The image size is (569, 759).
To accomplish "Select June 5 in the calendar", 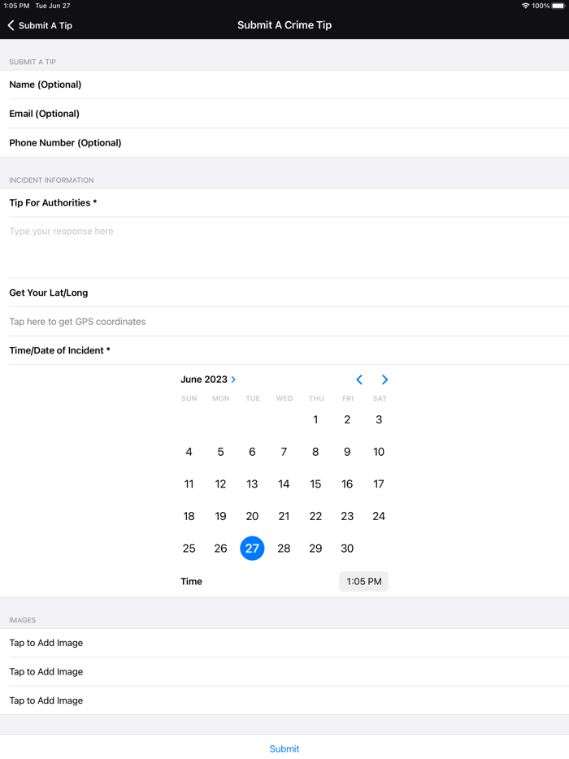I will click(x=221, y=452).
